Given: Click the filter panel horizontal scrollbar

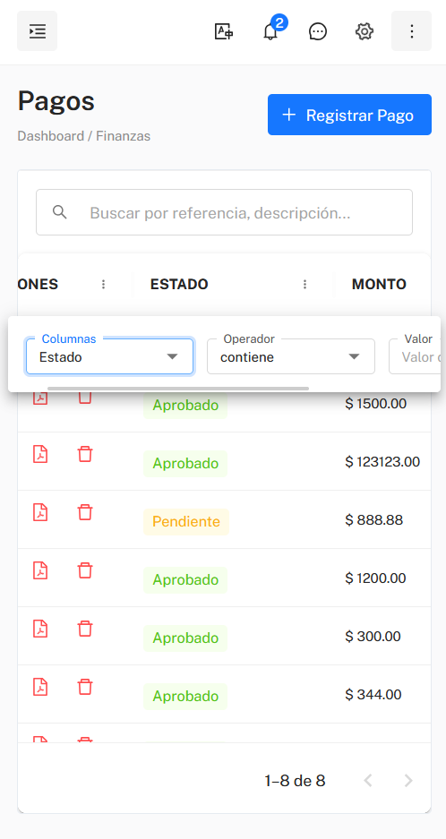Looking at the screenshot, I should (x=177, y=389).
